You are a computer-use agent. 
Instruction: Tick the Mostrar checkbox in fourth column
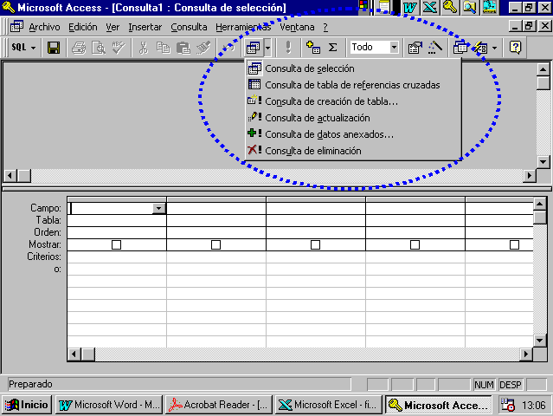click(x=415, y=244)
